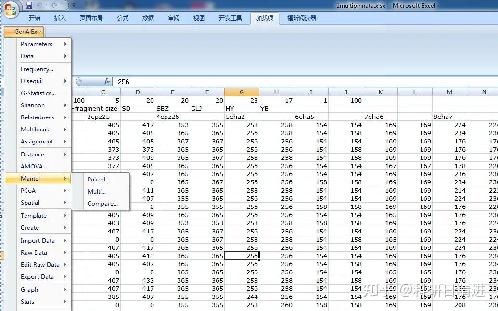Click the Redo icon
The image size is (498, 311).
pos(55,5)
